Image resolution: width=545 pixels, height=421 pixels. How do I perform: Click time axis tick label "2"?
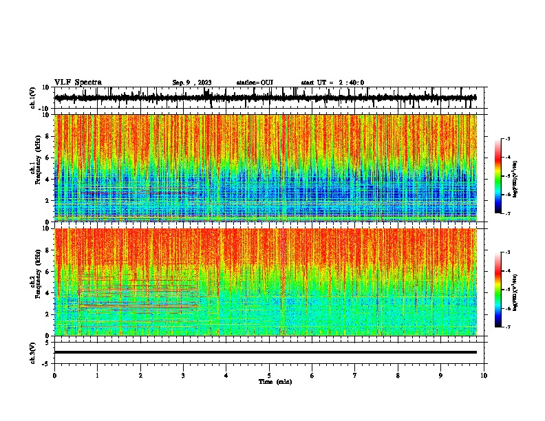[140, 376]
